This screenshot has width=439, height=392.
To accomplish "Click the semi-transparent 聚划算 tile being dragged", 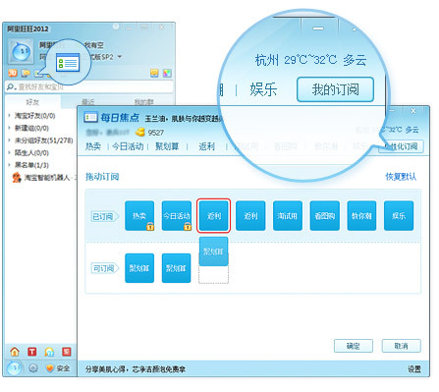I will pos(213,252).
